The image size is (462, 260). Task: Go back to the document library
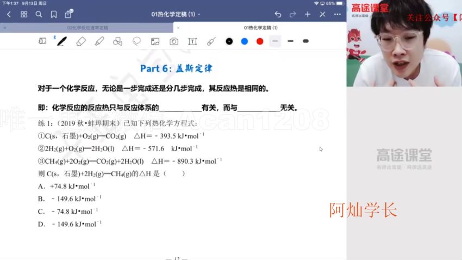coord(9,14)
